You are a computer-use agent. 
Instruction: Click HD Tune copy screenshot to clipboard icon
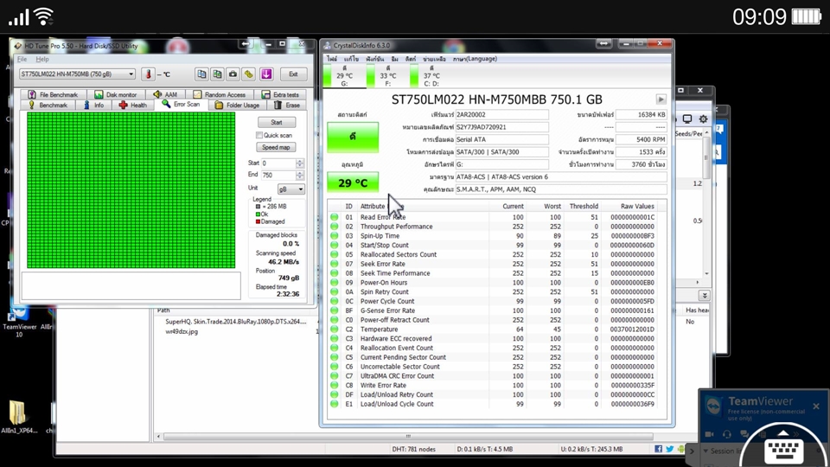coord(217,74)
